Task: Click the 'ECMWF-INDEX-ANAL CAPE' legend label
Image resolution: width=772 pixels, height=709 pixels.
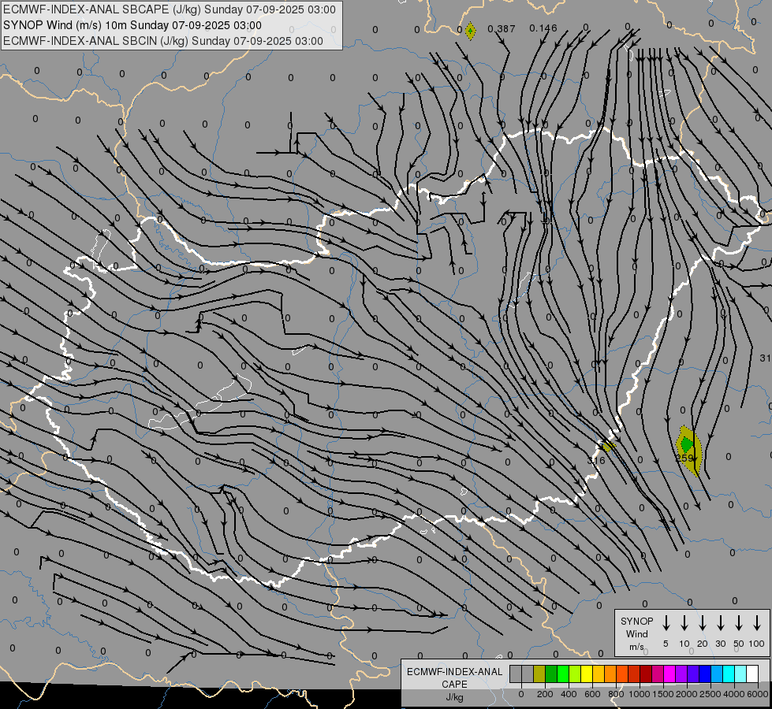Action: coord(454,678)
